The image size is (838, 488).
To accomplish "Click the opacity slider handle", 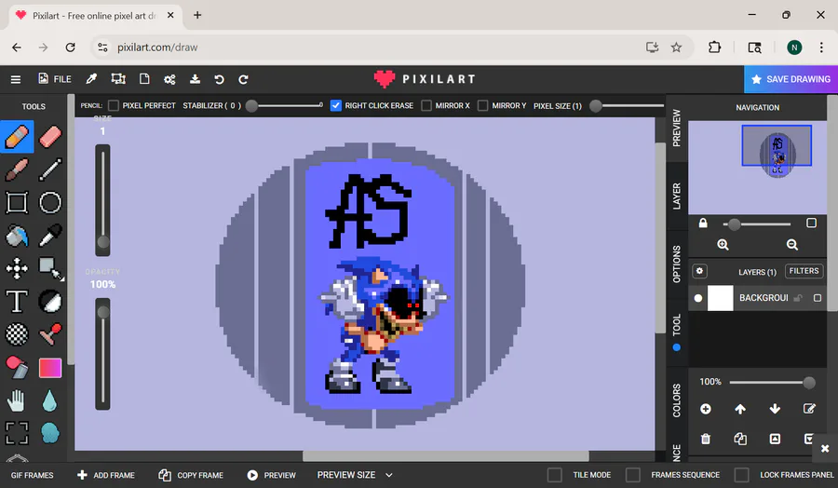I will (103, 312).
